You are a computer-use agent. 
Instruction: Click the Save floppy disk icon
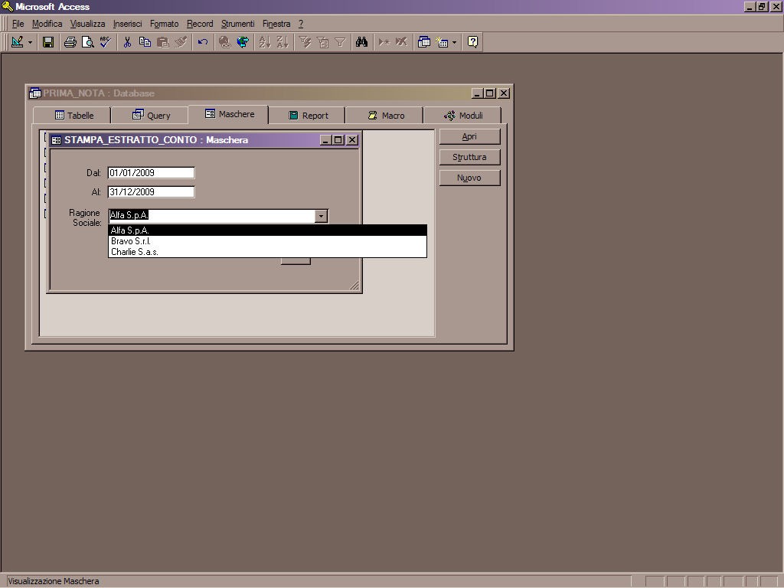(x=47, y=42)
